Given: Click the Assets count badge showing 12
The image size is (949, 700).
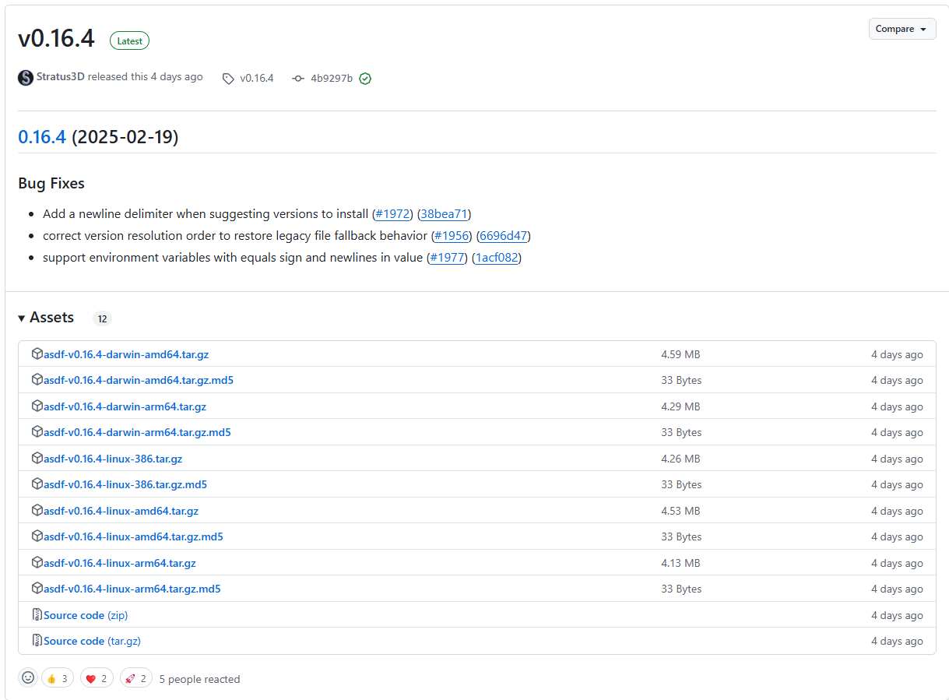Looking at the screenshot, I should (101, 318).
